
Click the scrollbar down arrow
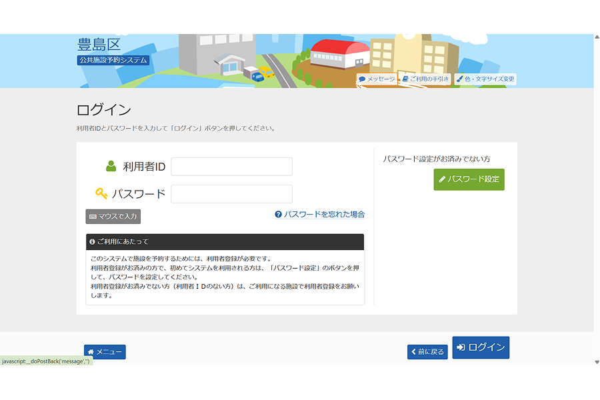point(596,361)
